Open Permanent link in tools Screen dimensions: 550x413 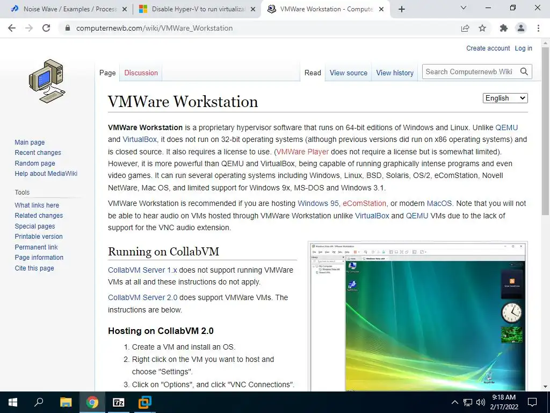36,247
